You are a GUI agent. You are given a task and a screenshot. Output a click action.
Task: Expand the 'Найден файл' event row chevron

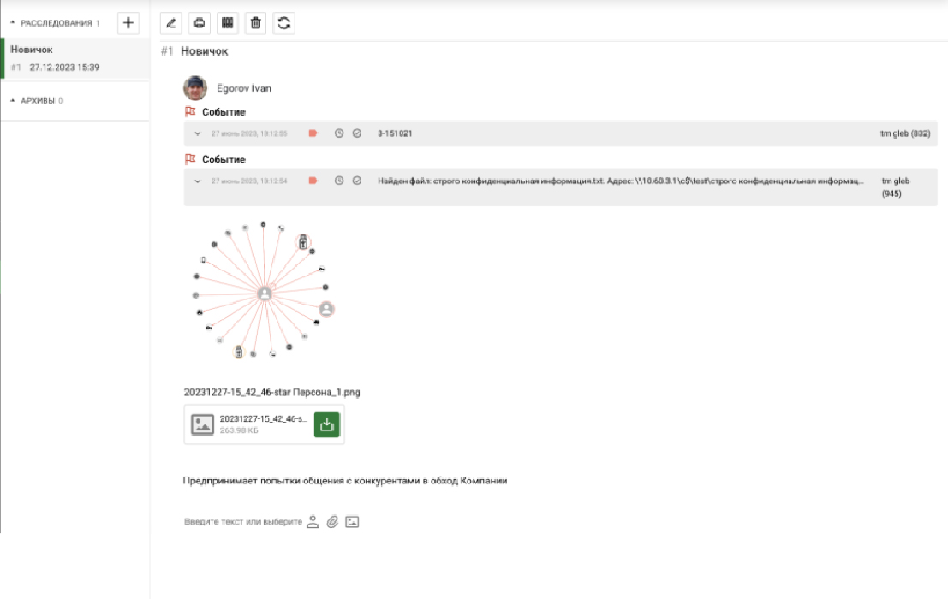click(x=198, y=181)
